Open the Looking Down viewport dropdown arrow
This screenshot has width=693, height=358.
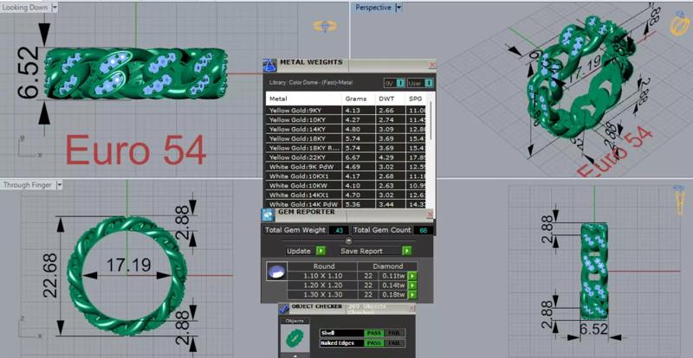[55, 8]
